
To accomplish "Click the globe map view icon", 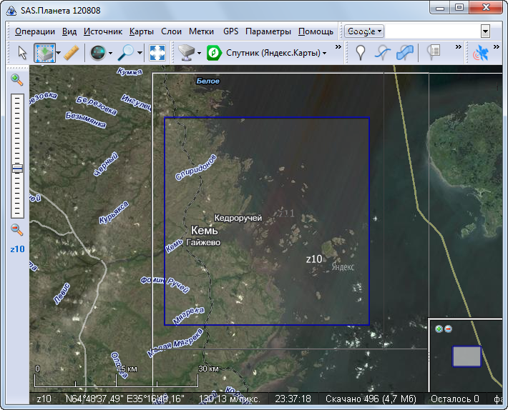I will (x=98, y=52).
